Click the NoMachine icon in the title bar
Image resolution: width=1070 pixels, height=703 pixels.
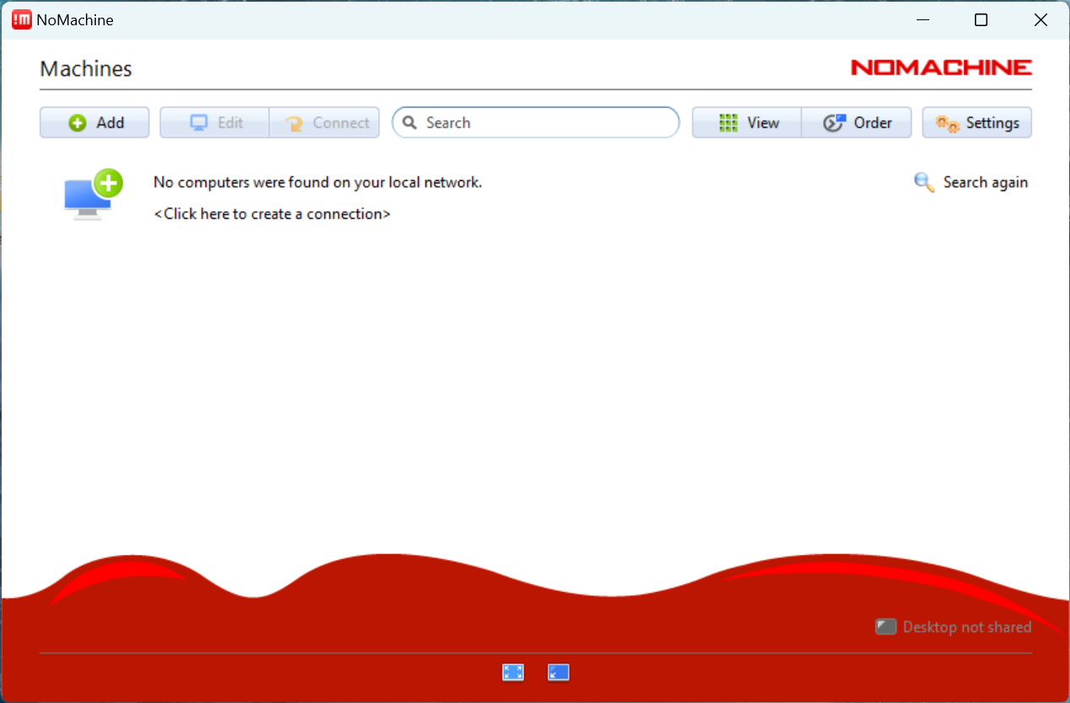coord(21,19)
